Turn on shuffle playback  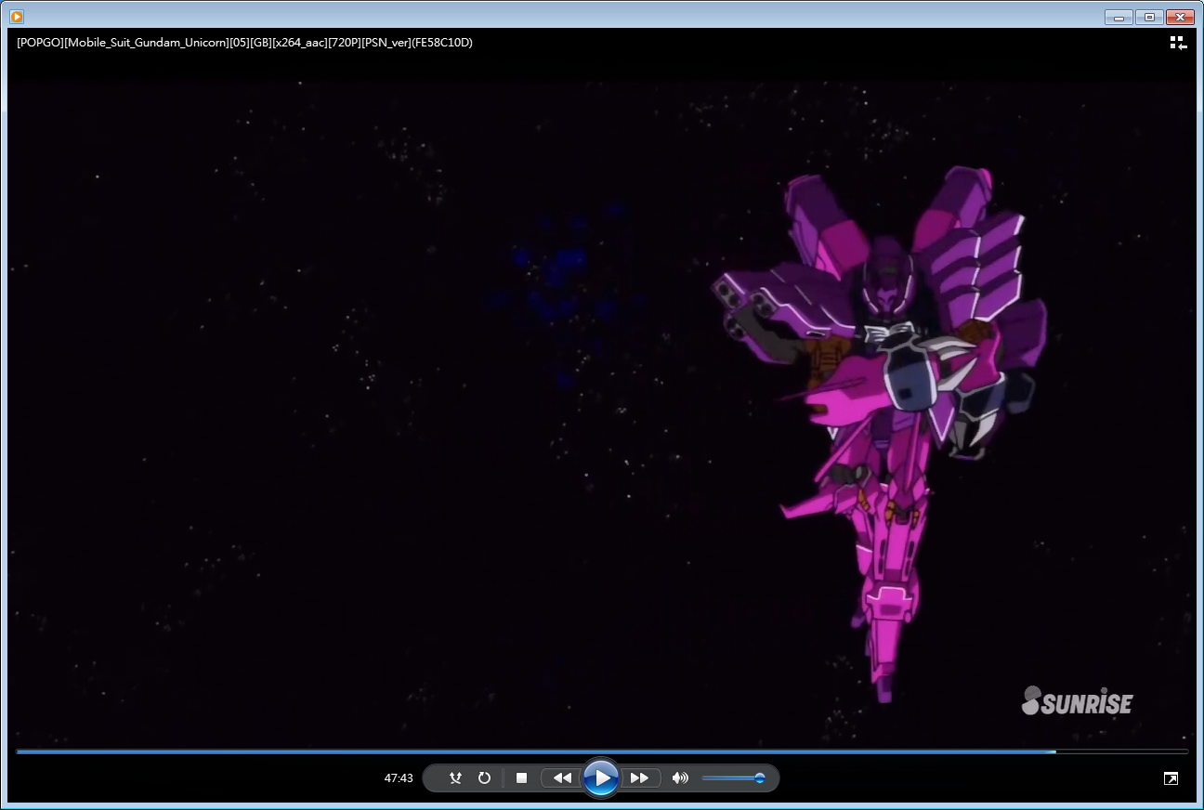click(x=455, y=778)
